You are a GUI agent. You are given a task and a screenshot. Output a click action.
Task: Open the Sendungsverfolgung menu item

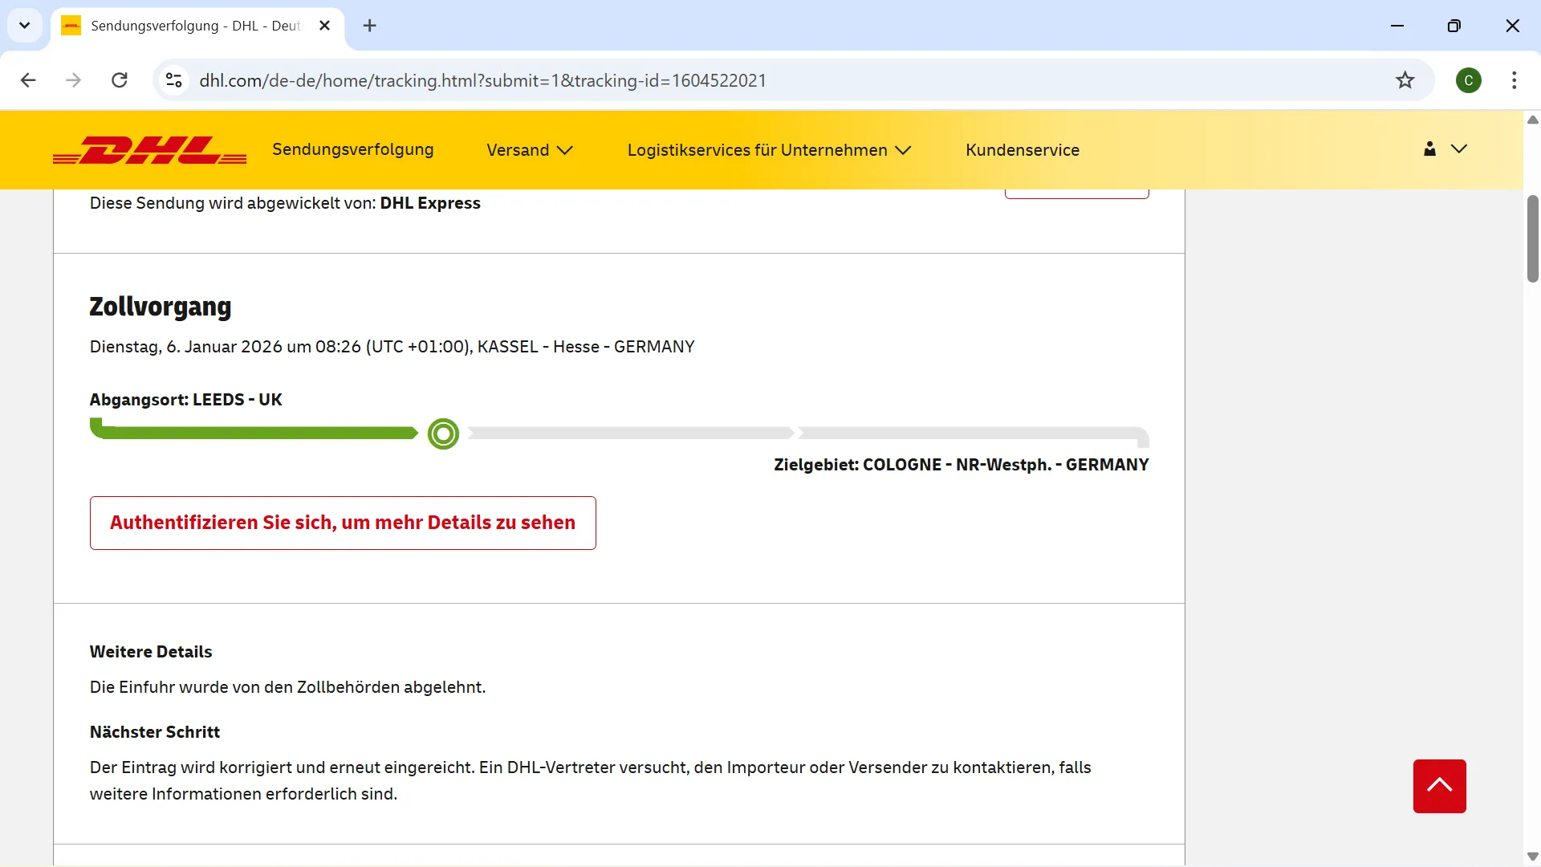click(352, 149)
